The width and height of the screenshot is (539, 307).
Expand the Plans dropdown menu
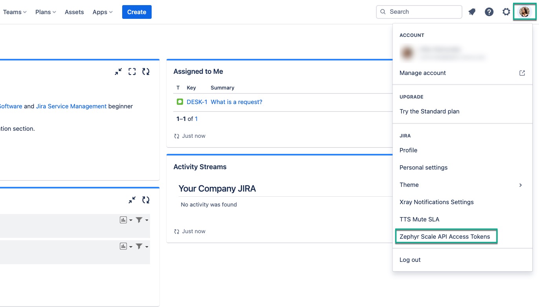[46, 12]
